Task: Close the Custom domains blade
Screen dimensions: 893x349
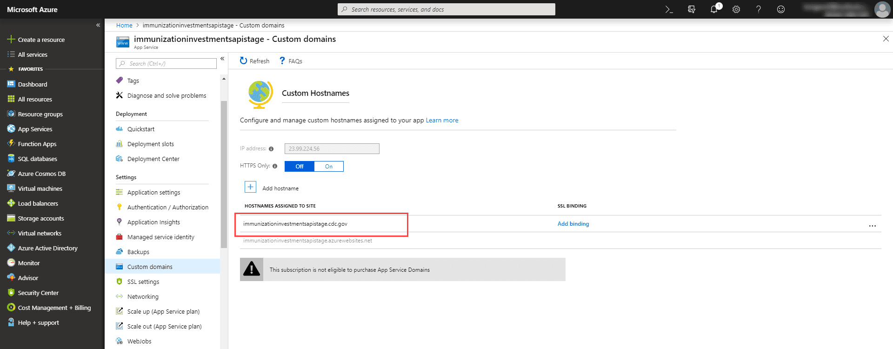Action: (x=886, y=39)
